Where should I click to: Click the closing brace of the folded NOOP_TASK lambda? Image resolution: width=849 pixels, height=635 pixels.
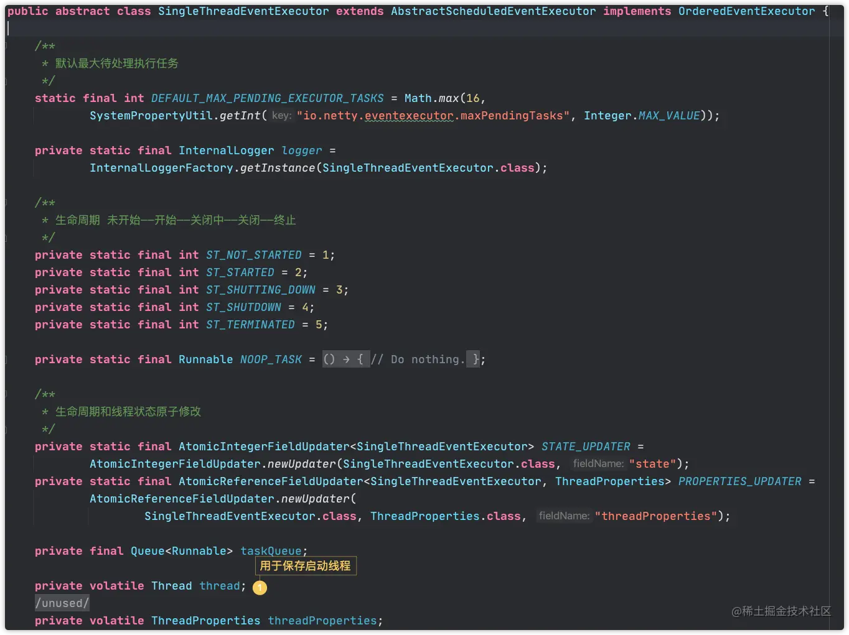tap(475, 359)
